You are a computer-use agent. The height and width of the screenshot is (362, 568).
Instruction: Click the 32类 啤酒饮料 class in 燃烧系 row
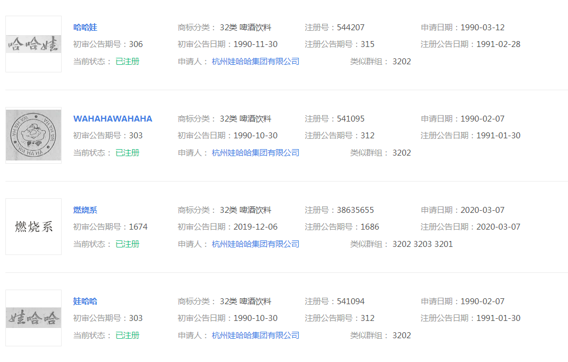pyautogui.click(x=245, y=210)
